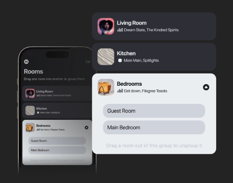The width and height of the screenshot is (233, 183).
Task: Choose Guest Room on the phone screen
Action: click(x=57, y=141)
